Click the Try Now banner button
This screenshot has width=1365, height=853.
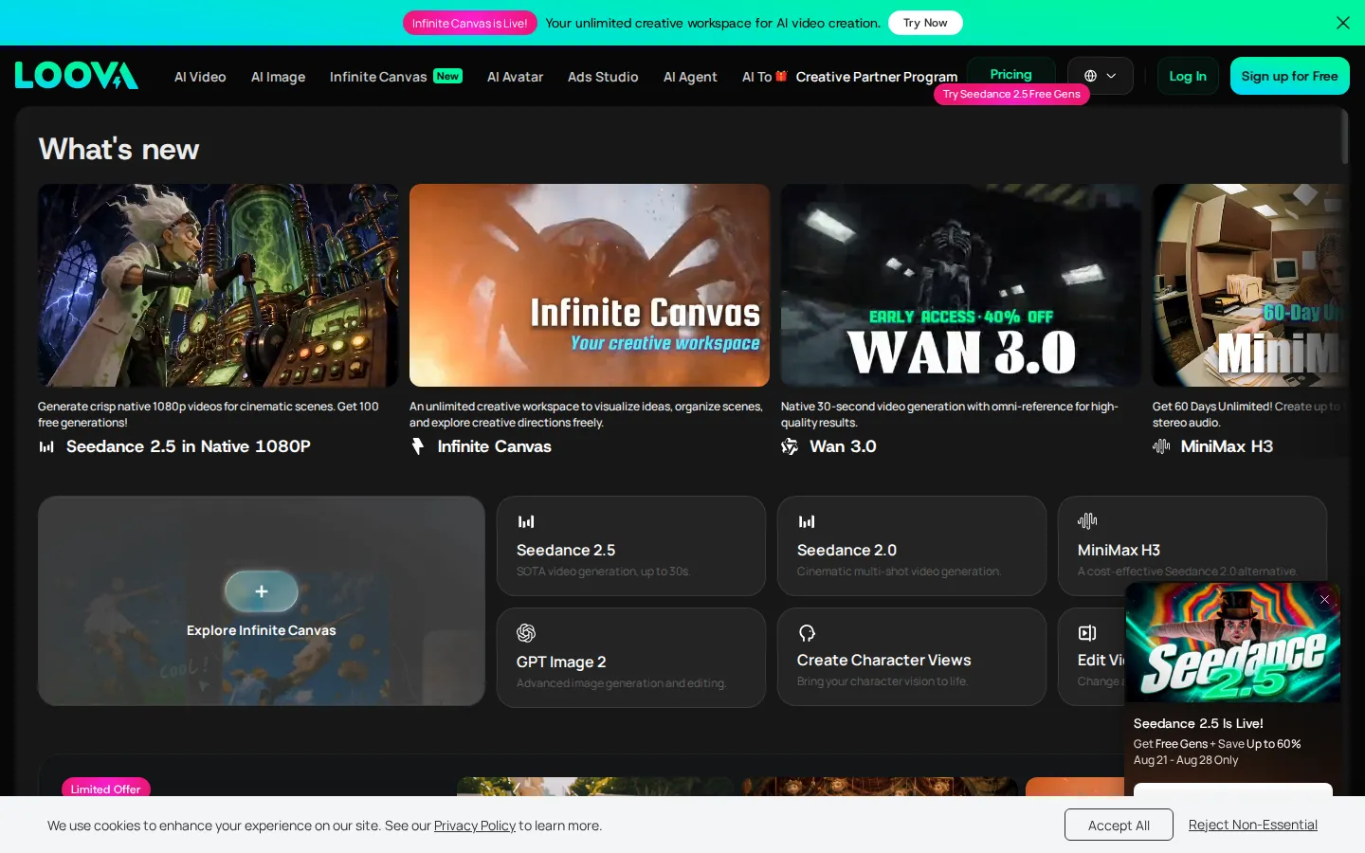click(x=925, y=23)
